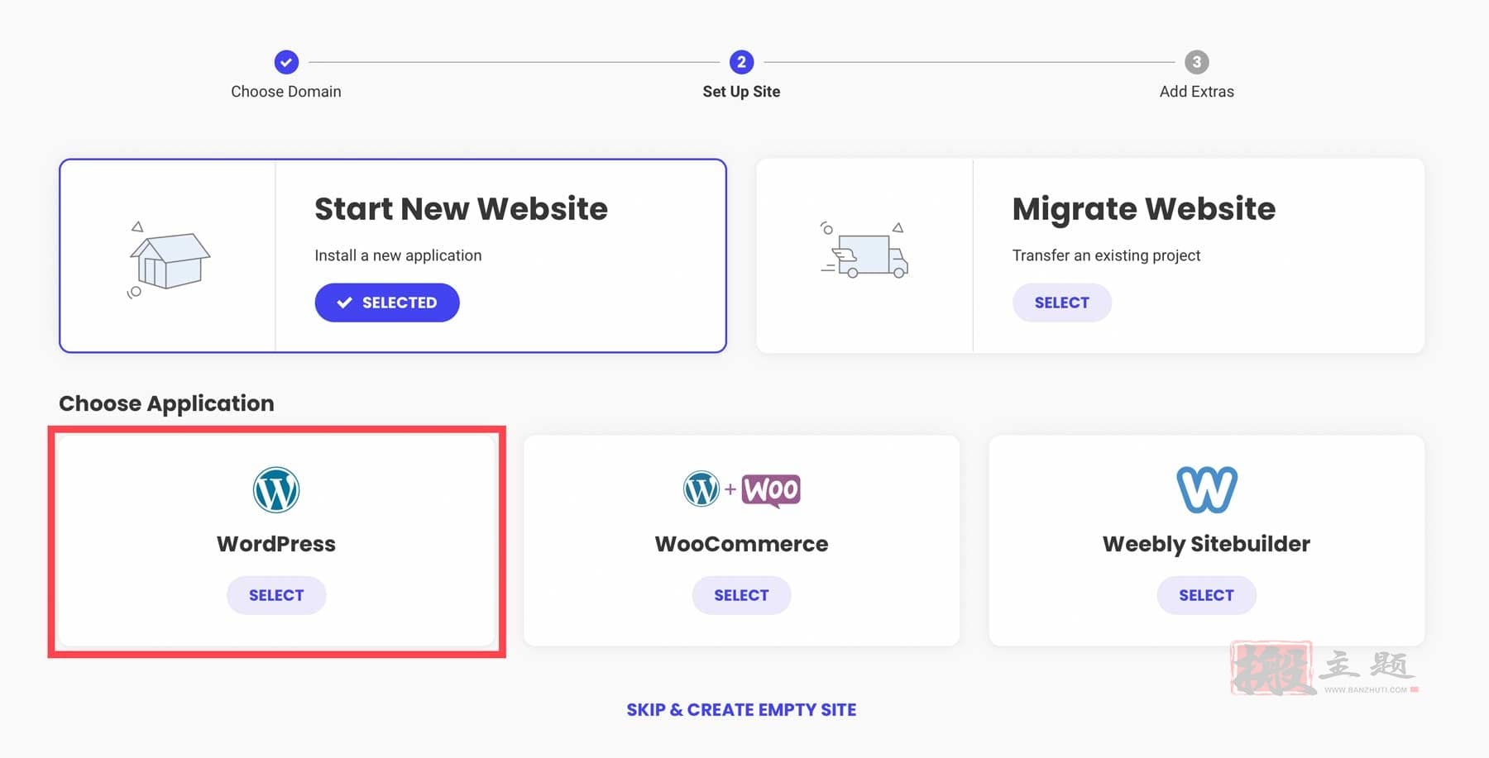Click the WordPress icon beside Woo logo
The height and width of the screenshot is (758, 1489).
tap(701, 489)
